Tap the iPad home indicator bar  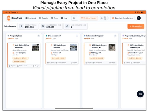tap(74, 109)
